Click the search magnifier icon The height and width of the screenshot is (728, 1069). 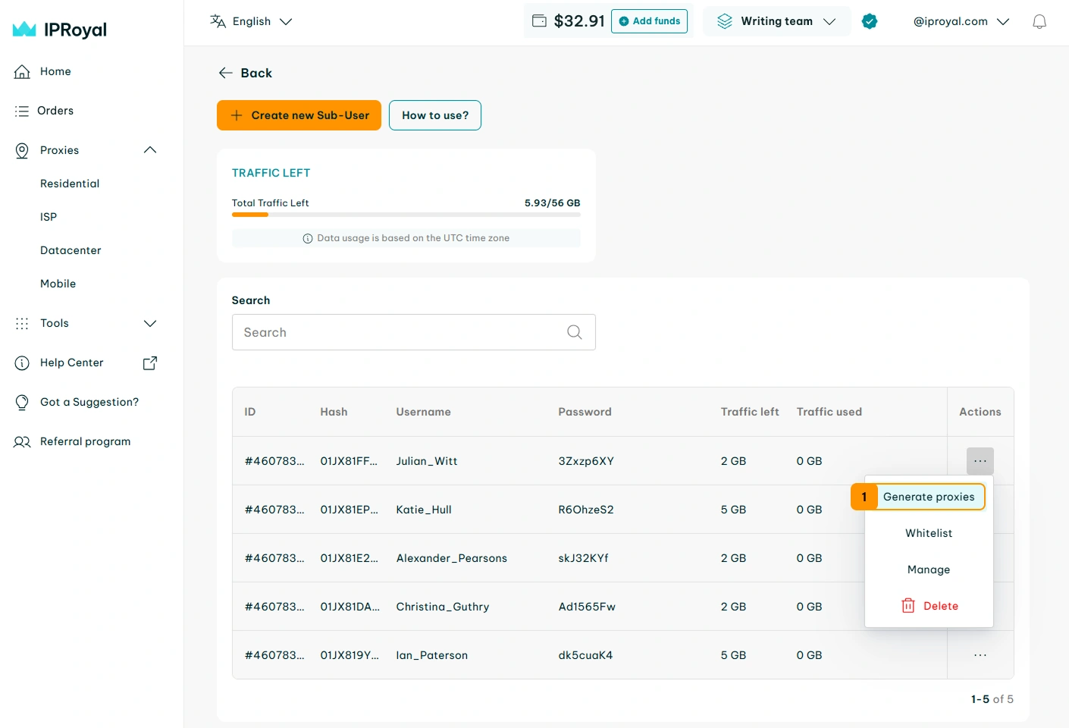pos(575,332)
